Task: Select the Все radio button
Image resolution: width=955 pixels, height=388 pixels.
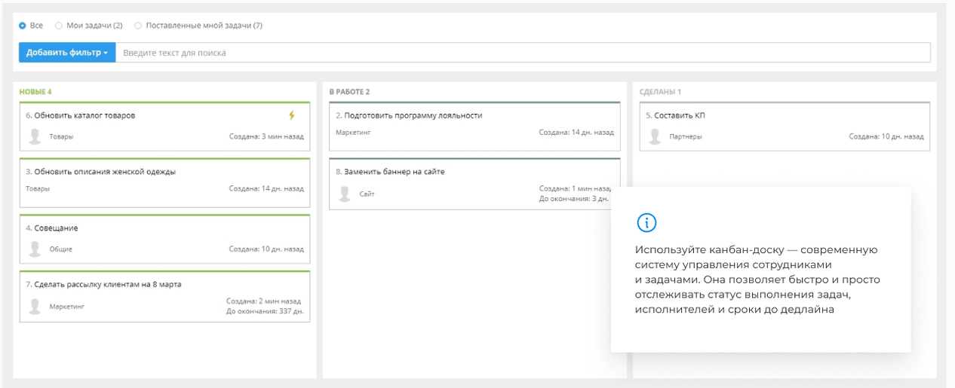Action: click(x=23, y=26)
